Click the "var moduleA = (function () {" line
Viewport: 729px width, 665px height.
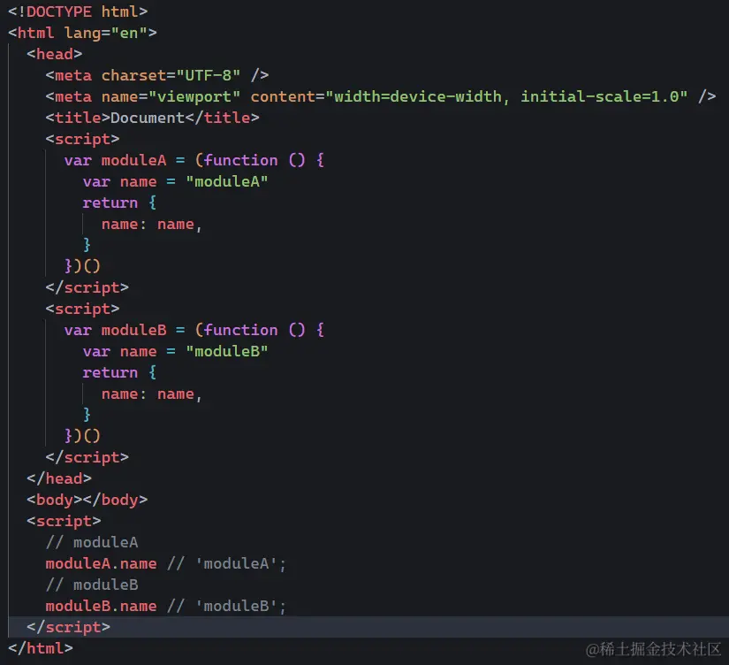[194, 160]
